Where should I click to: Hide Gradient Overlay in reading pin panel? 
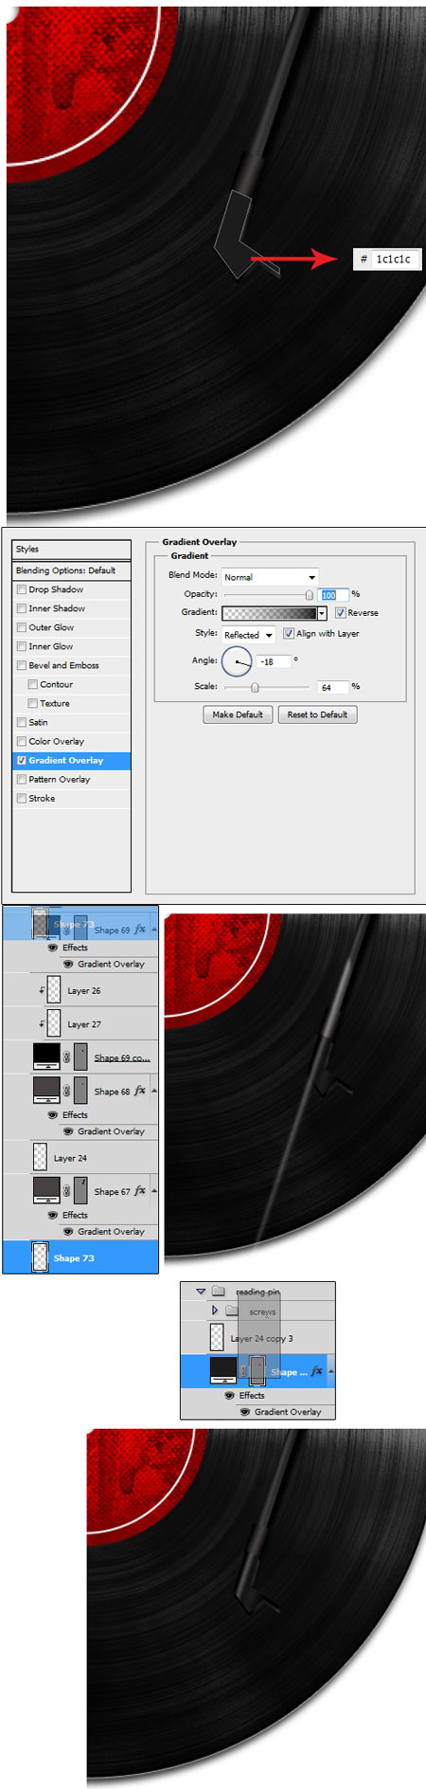(245, 1412)
